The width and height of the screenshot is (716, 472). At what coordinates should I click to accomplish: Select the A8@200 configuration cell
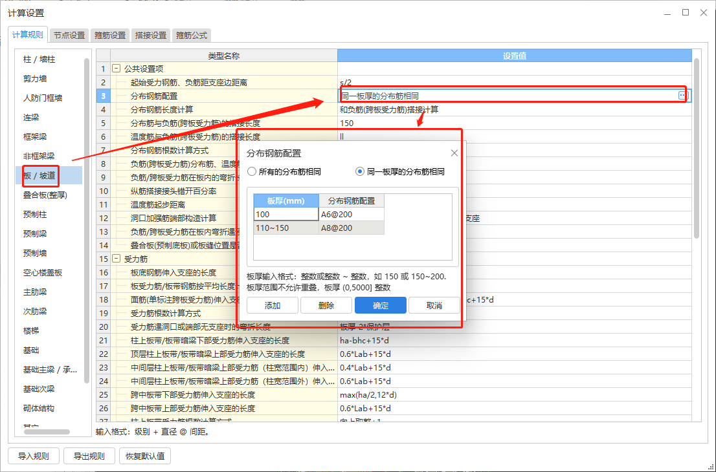point(351,228)
